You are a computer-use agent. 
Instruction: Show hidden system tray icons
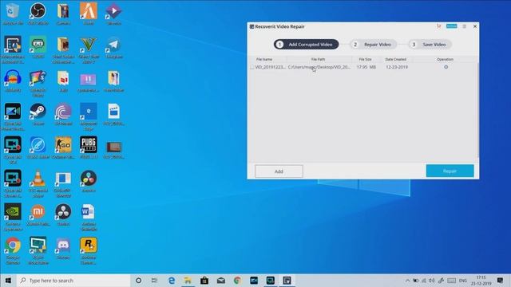408,281
